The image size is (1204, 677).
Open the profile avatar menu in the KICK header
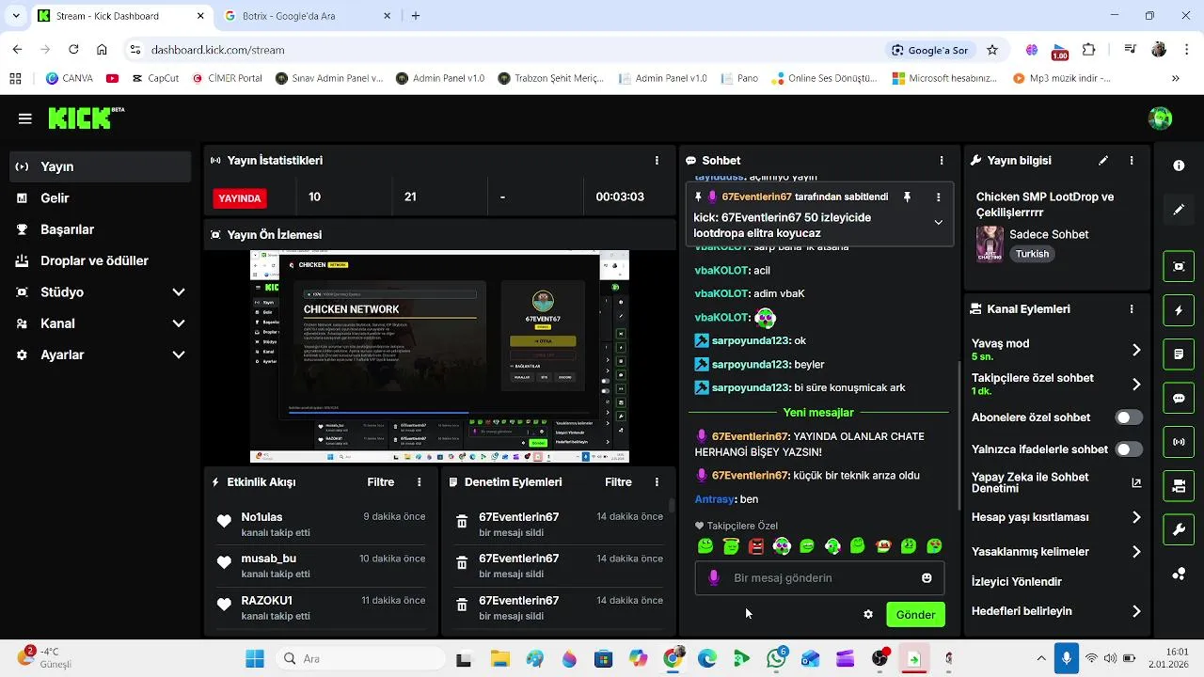pyautogui.click(x=1160, y=118)
